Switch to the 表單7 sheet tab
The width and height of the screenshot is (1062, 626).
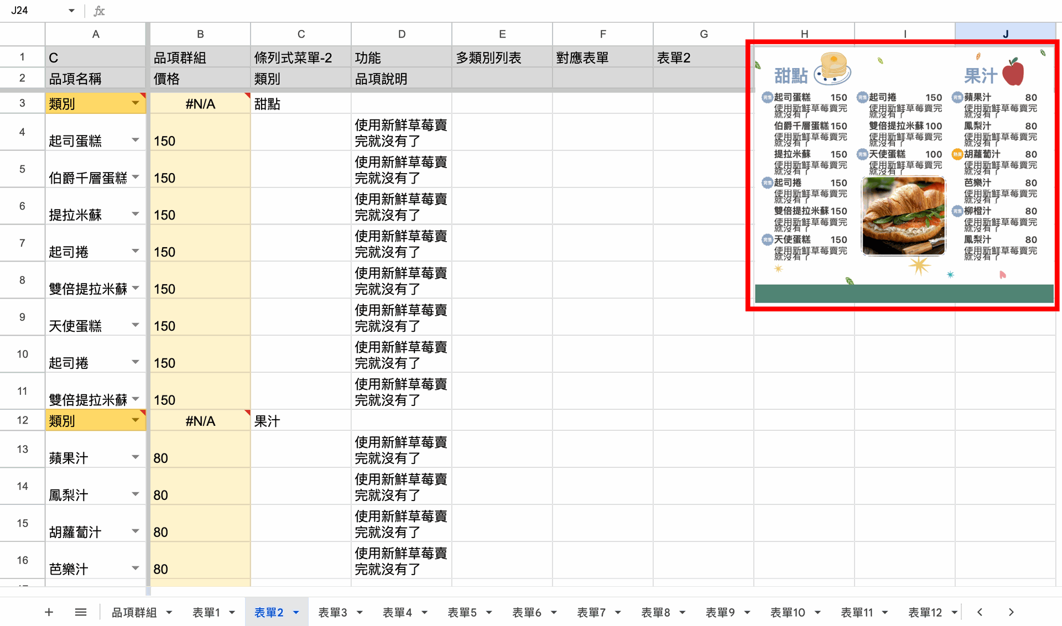click(591, 612)
